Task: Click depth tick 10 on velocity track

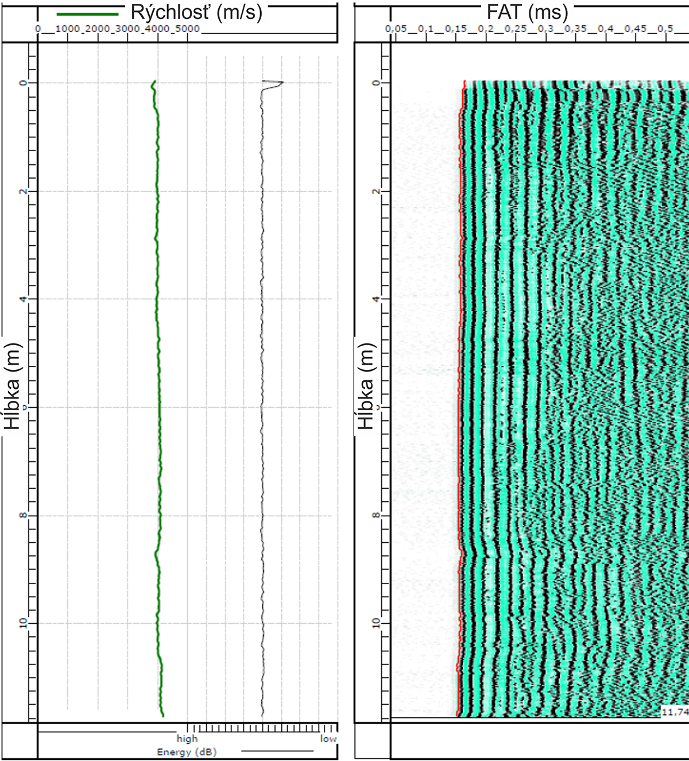Action: 24,624
